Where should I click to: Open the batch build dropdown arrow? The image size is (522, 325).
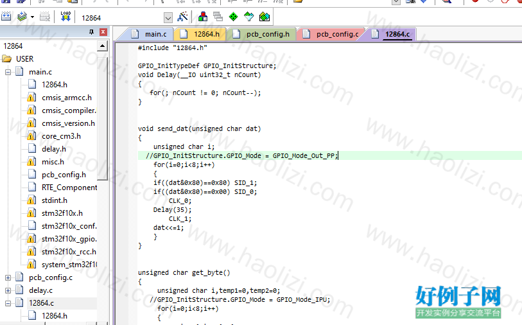pyautogui.click(x=32, y=17)
